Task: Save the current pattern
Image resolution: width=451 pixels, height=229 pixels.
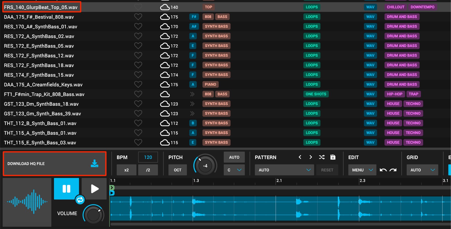Action: (333, 157)
